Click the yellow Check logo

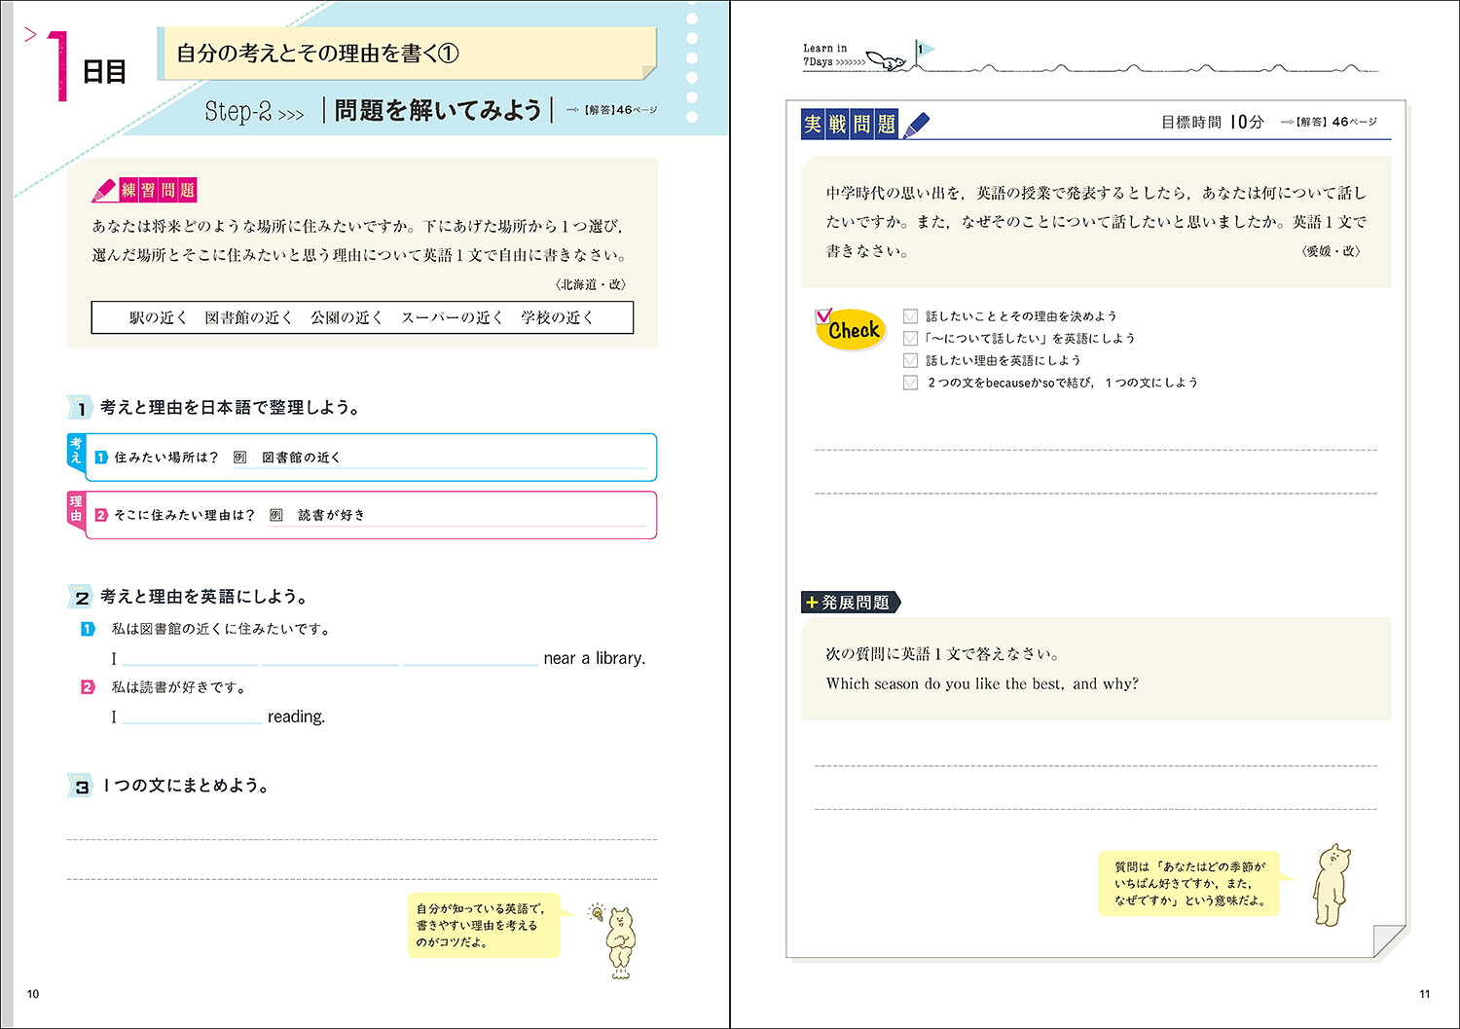[x=849, y=329]
